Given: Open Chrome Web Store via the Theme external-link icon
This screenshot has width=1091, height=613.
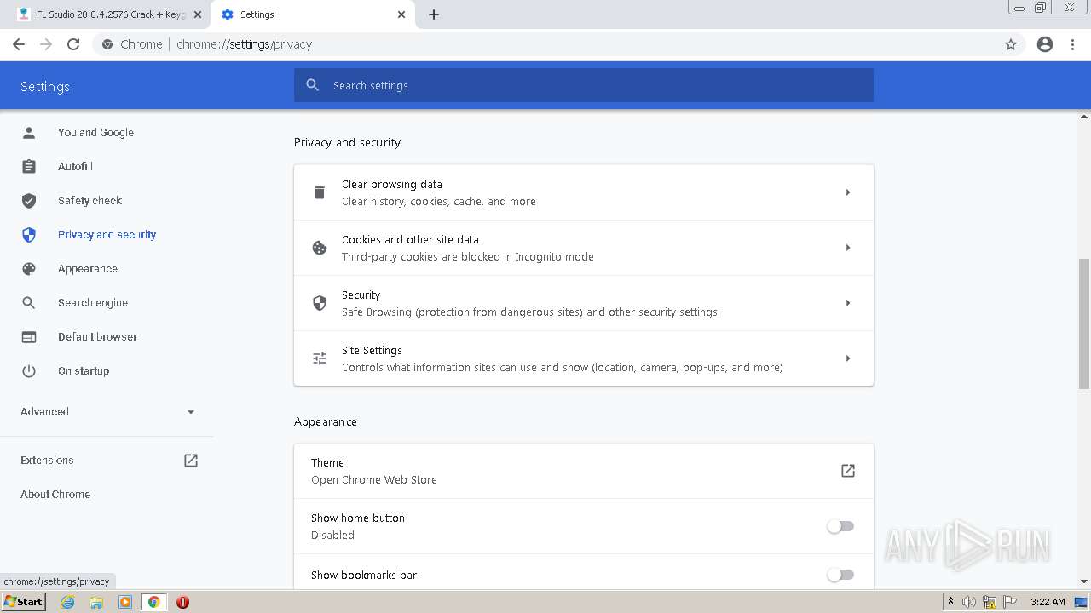Looking at the screenshot, I should [x=848, y=471].
